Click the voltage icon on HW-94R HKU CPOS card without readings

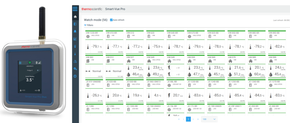169,68
